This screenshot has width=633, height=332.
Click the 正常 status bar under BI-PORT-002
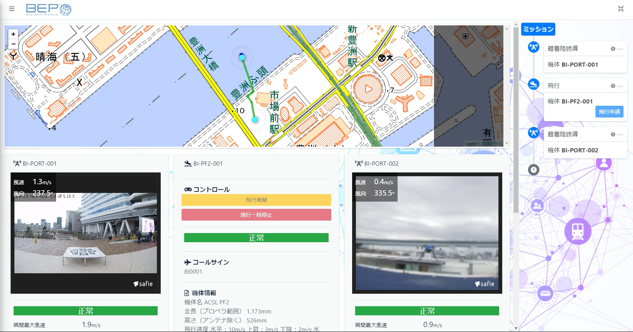(427, 311)
